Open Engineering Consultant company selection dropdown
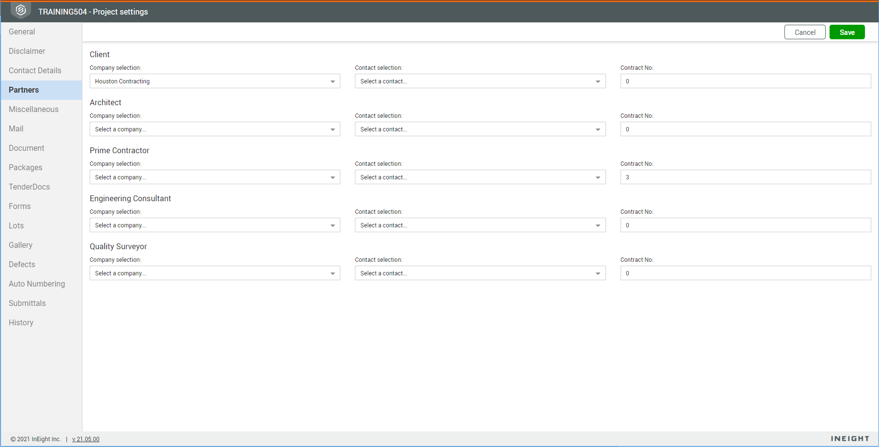 [215, 225]
